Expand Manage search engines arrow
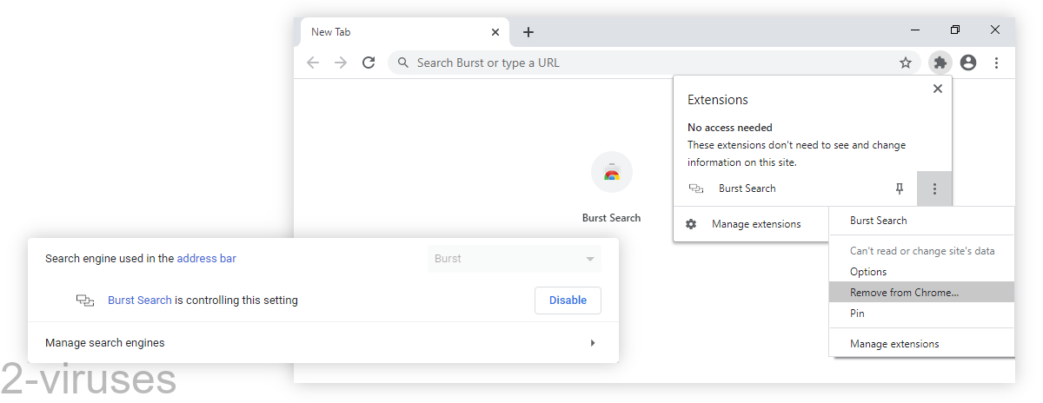The width and height of the screenshot is (1043, 403). [593, 343]
